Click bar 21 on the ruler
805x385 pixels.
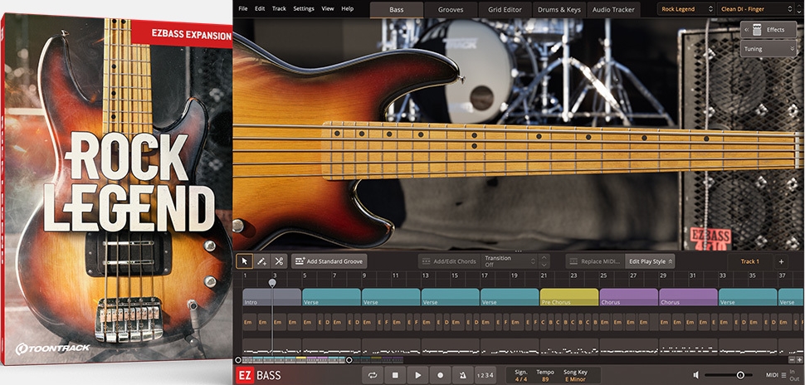[x=544, y=275]
